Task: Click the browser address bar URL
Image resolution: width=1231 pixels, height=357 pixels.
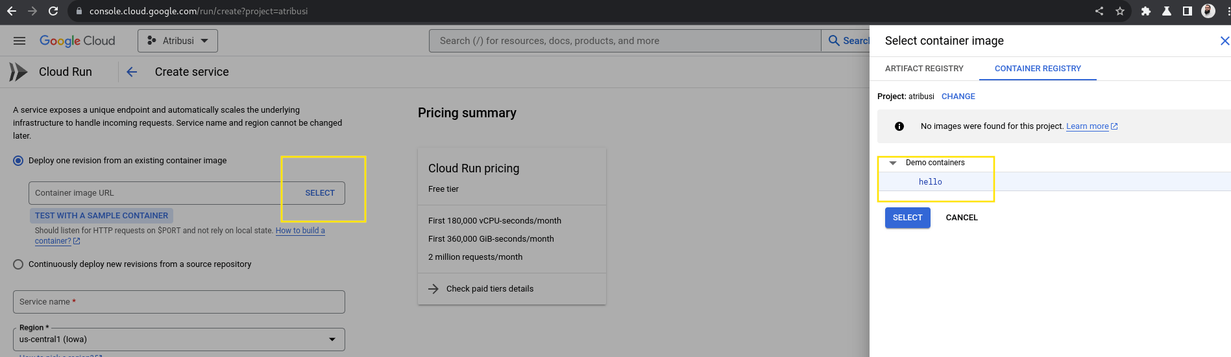Action: [x=199, y=11]
